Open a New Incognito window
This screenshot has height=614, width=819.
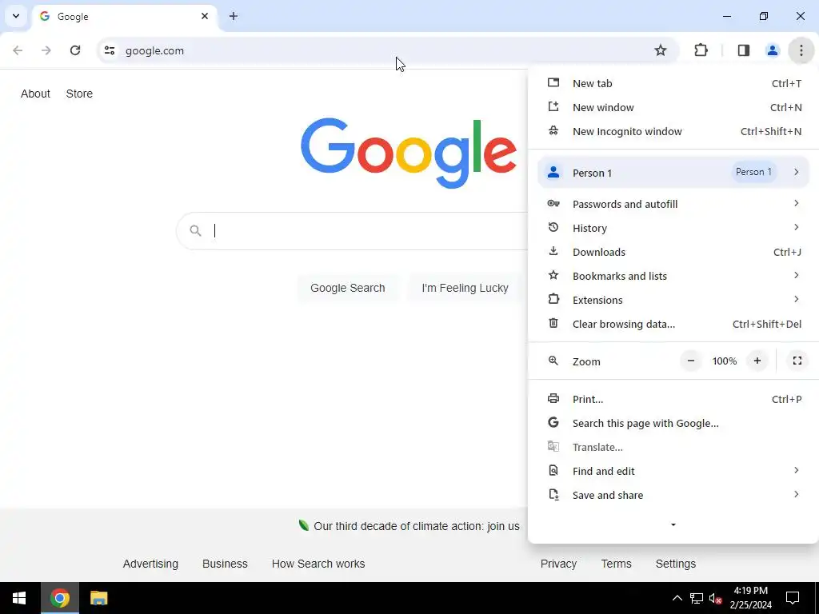(x=673, y=132)
